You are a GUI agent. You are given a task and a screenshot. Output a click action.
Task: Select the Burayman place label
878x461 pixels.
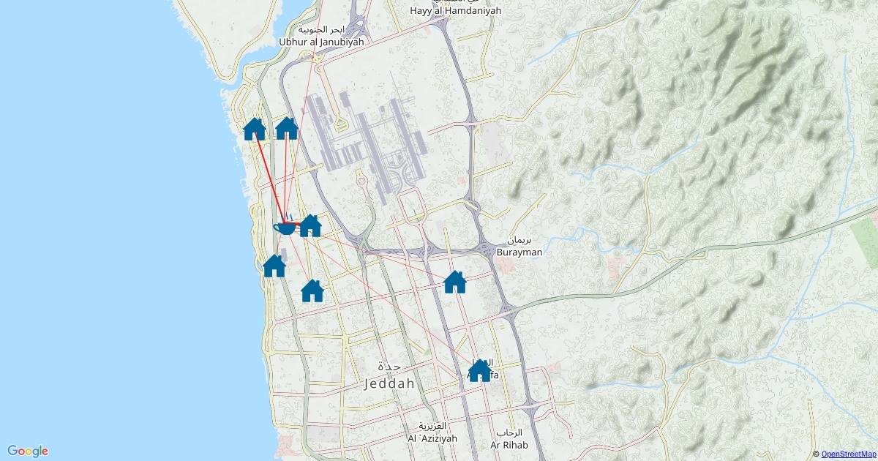tap(519, 252)
